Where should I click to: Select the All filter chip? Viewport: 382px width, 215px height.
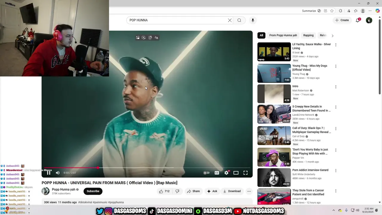pos(261,35)
